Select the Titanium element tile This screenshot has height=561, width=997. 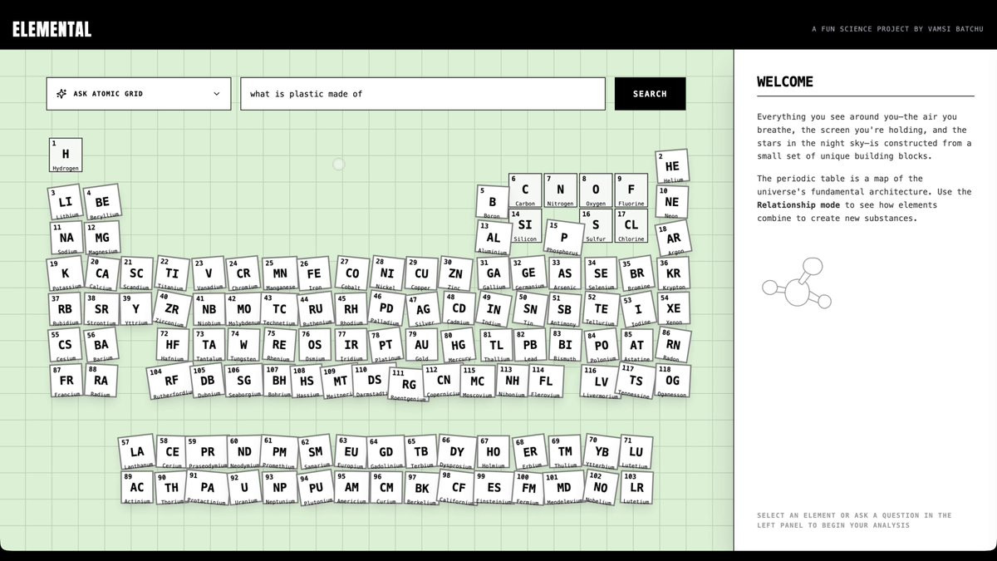coord(171,273)
